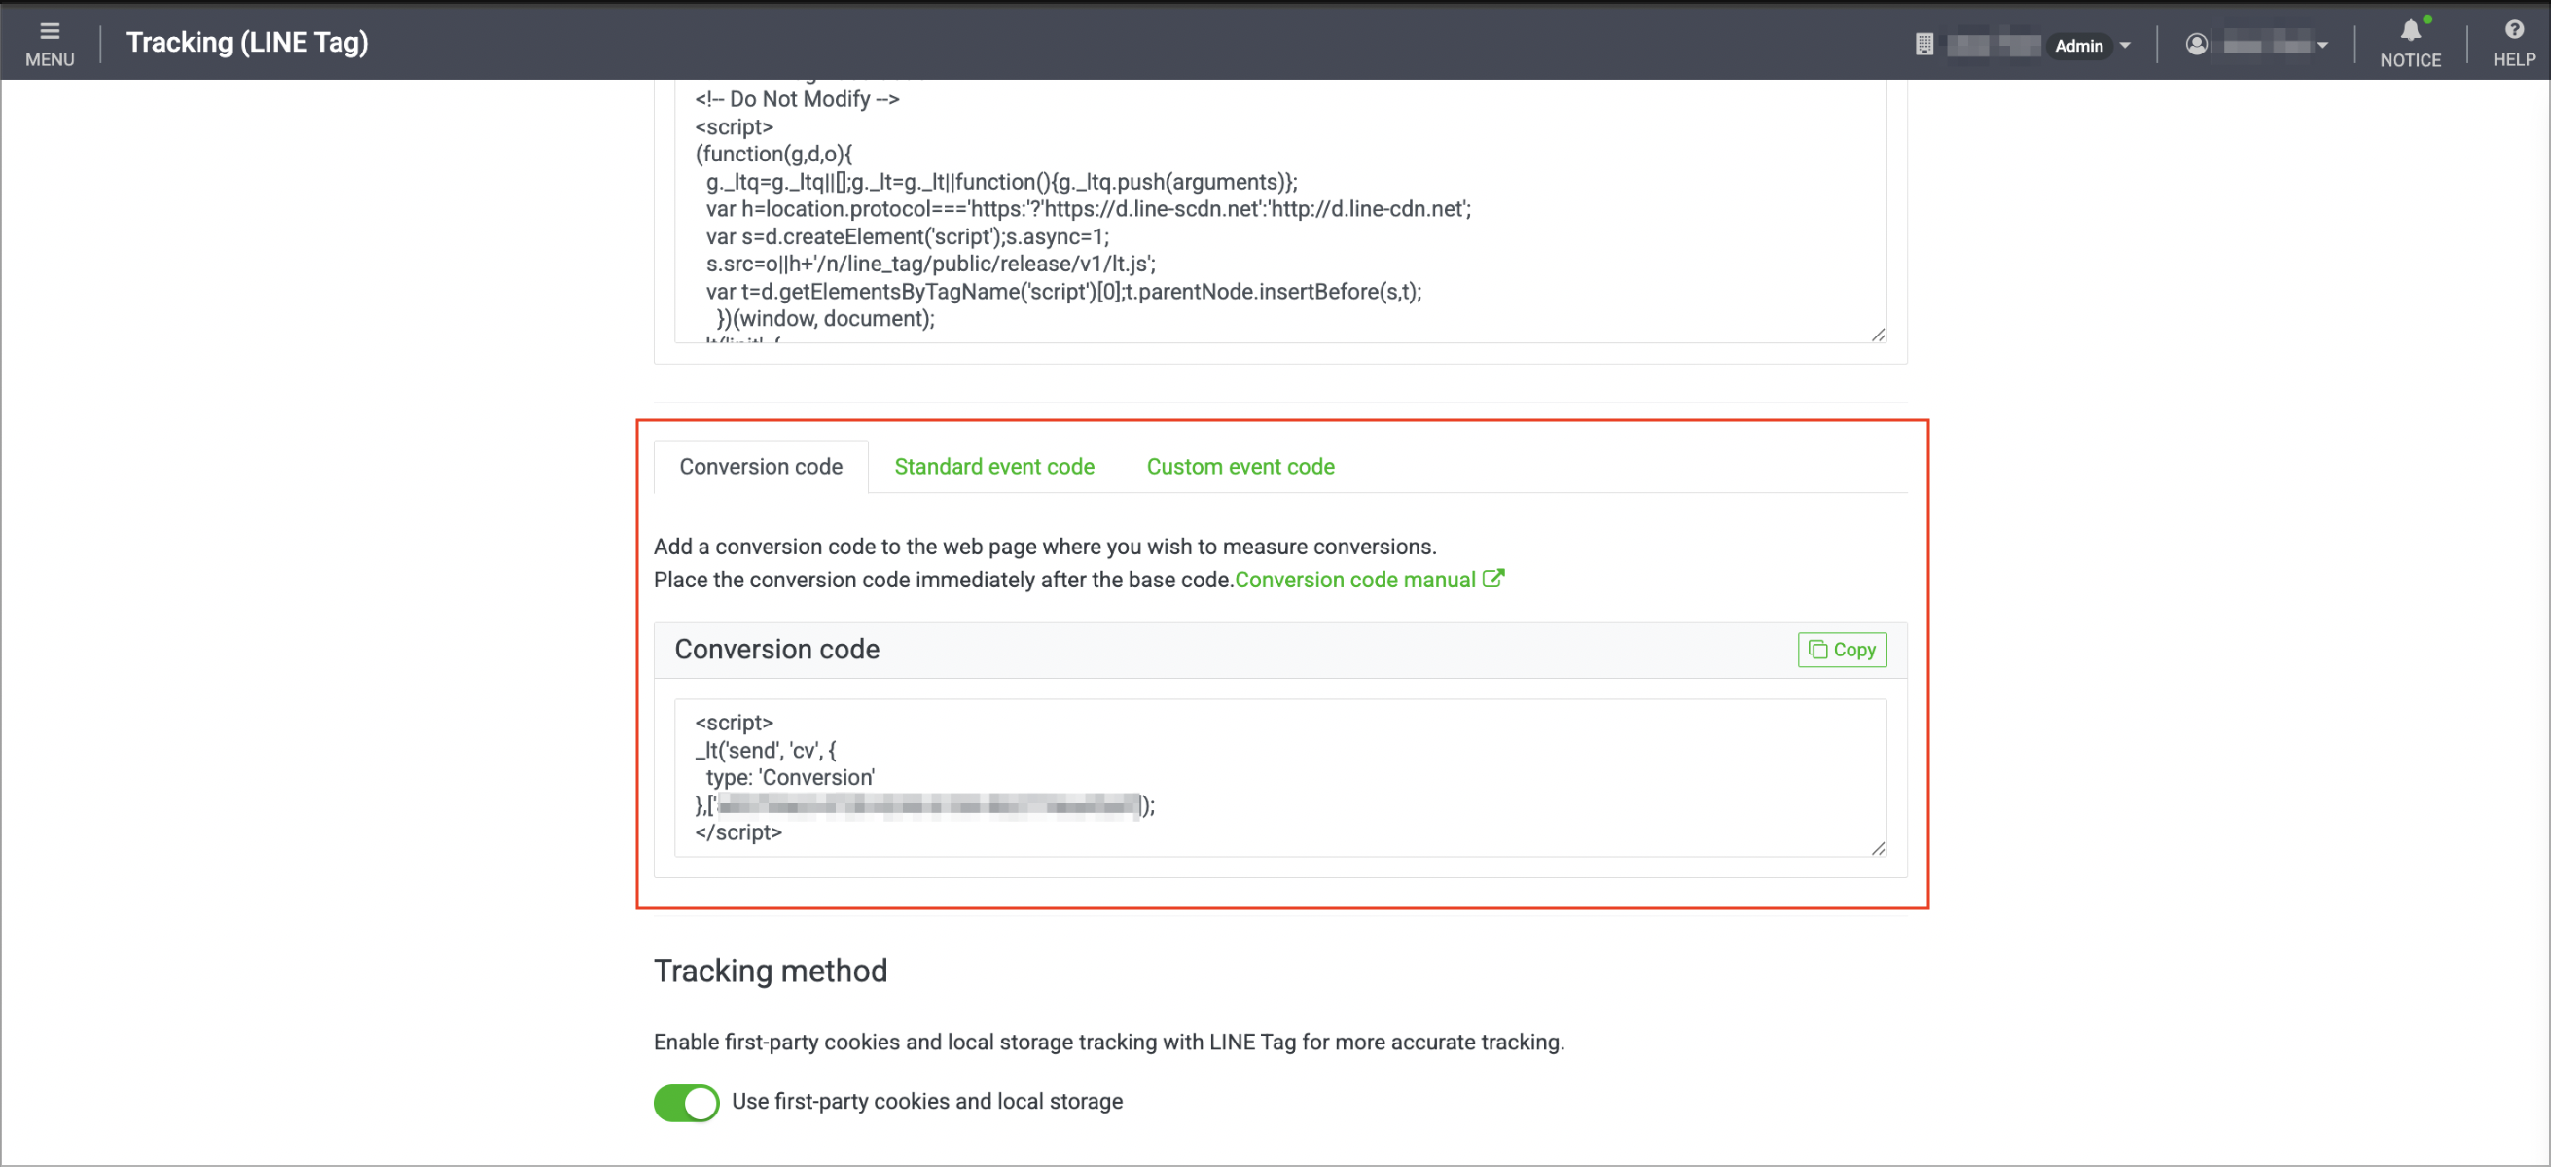Switch to Custom event code tab
Viewport: 2551px width, 1167px height.
pyautogui.click(x=1240, y=466)
